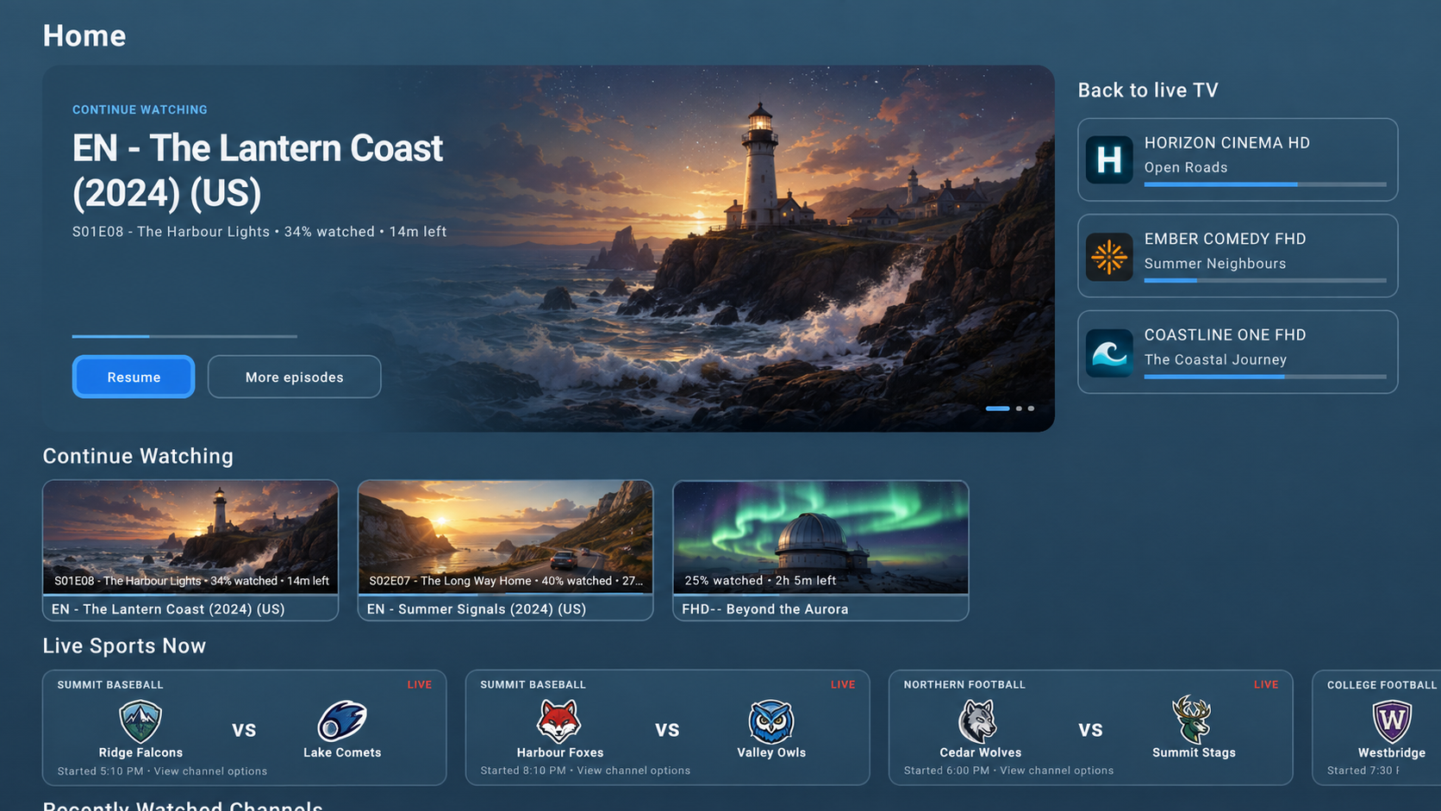Go to the first hero carousel indicator
1441x811 pixels.
coord(997,409)
